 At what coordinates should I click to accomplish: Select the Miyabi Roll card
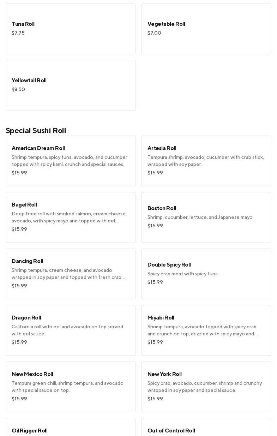(x=206, y=330)
